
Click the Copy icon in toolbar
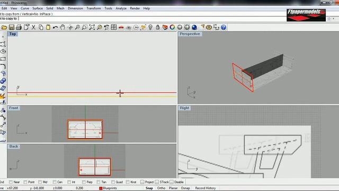[41, 27]
